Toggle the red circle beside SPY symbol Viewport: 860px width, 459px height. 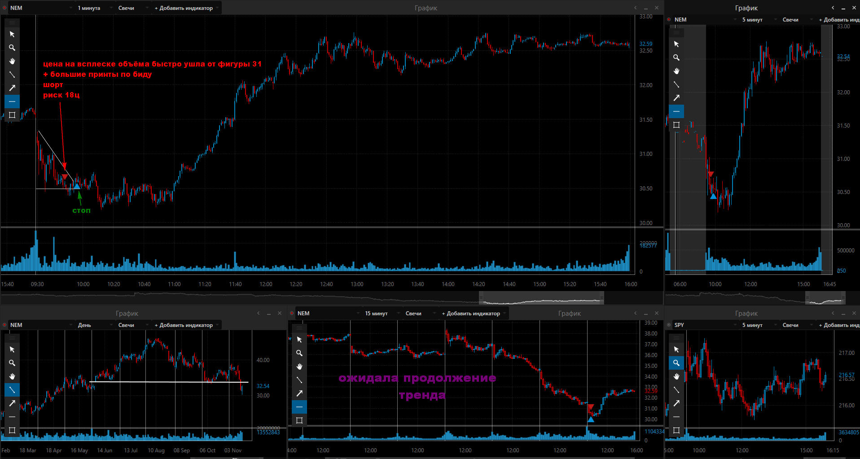pos(669,325)
